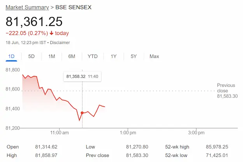Click the 1:00 pm axis label

point(128,132)
